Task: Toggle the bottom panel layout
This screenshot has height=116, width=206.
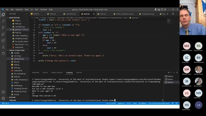Action: pos(159,9)
